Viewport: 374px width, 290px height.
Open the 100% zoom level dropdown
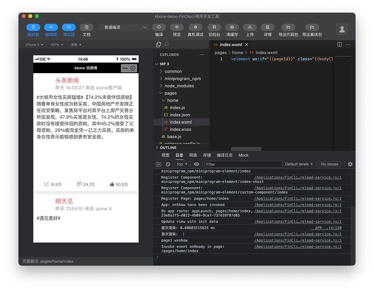(57, 45)
